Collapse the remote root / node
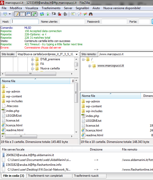The image size is (153, 180). point(83,59)
